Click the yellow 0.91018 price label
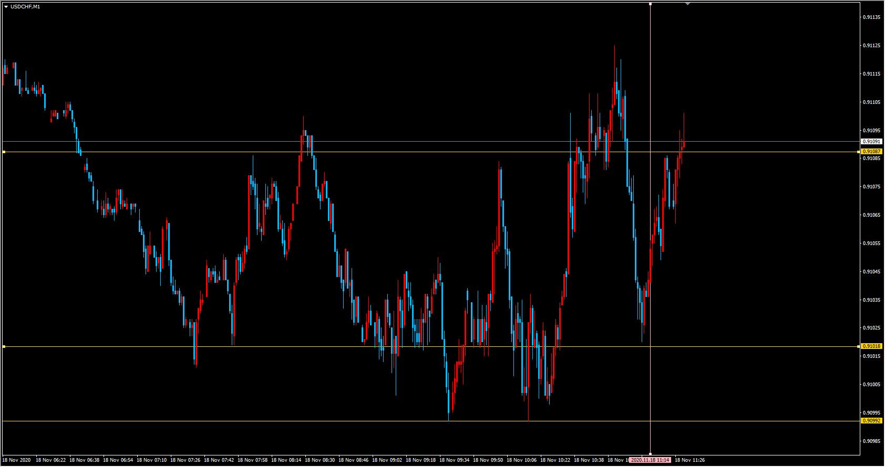This screenshot has height=467, width=885. [871, 346]
